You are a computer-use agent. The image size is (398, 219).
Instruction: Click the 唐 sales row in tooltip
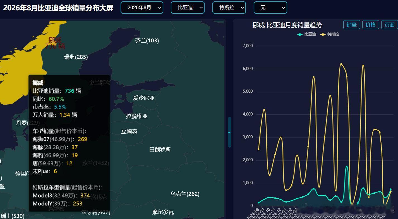pos(52,163)
